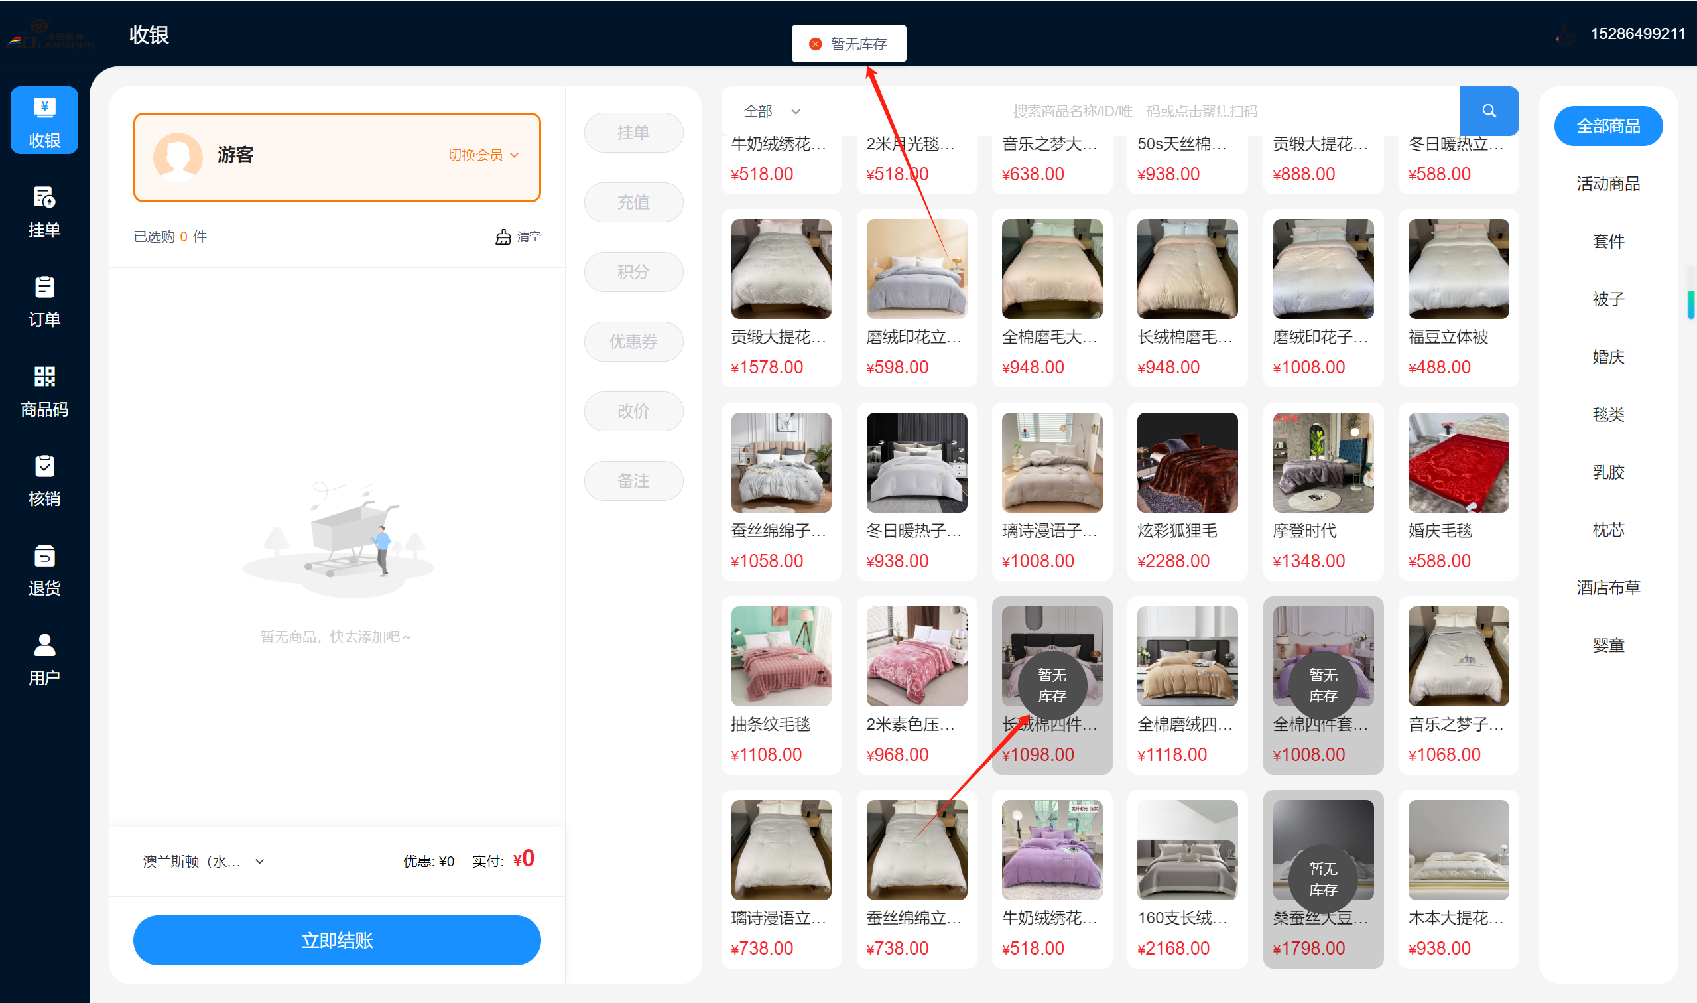Open the 用户 user sidebar icon
Screen dimensions: 1697x1003
point(44,659)
